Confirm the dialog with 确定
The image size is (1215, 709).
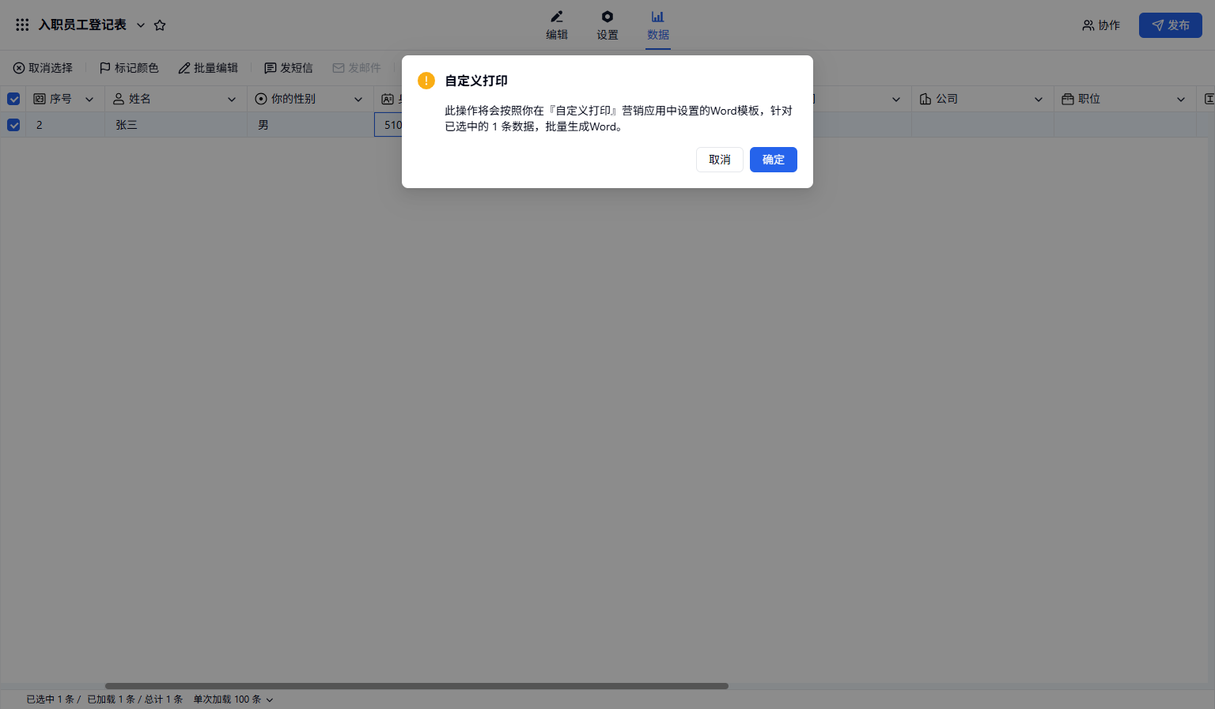coord(773,160)
